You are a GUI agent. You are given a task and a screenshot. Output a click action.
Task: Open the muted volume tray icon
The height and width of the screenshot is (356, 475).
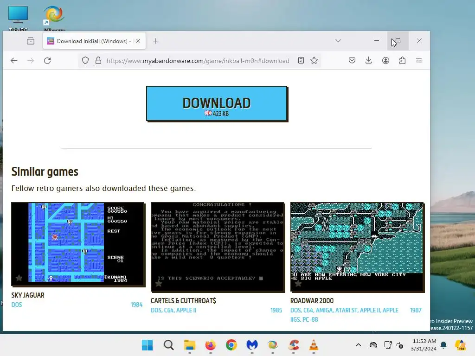(400, 345)
